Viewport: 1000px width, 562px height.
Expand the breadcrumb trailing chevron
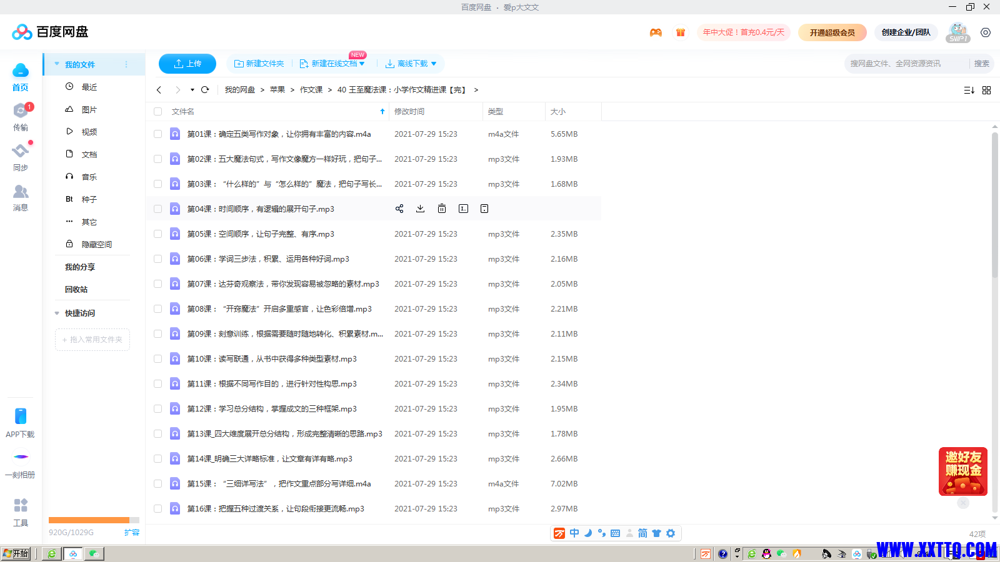click(x=476, y=90)
